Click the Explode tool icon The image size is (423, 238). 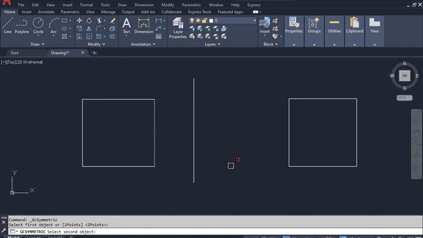[x=112, y=28]
